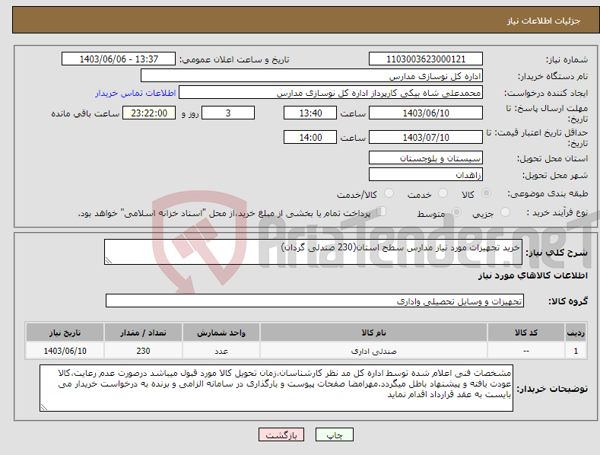The height and width of the screenshot is (455, 600).
Task: Click the remaining days field showing 3
Action: pyautogui.click(x=228, y=113)
